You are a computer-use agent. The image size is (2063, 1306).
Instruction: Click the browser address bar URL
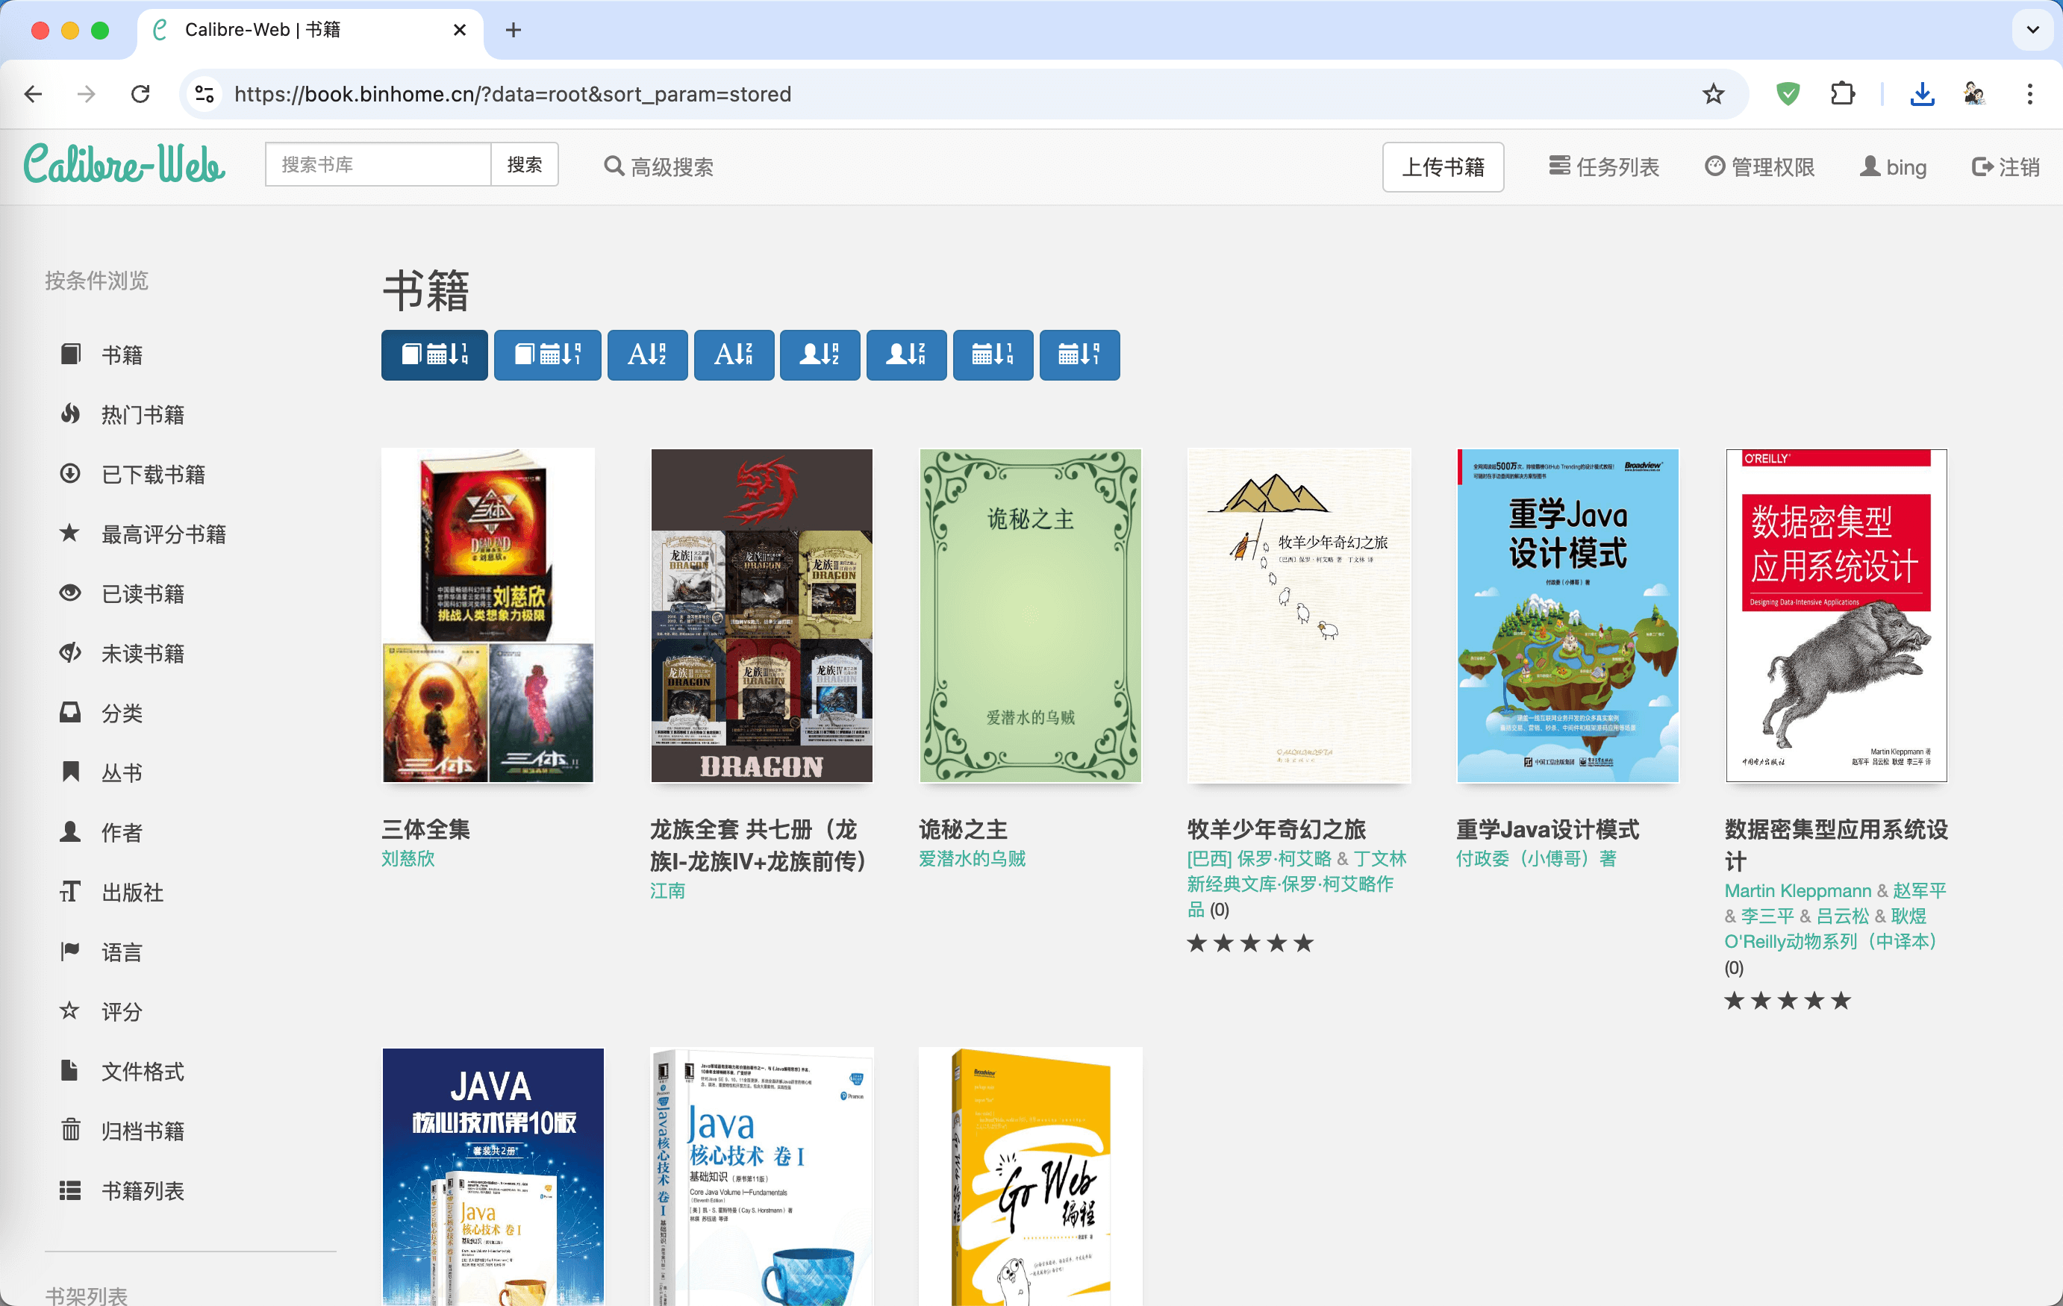[x=512, y=94]
